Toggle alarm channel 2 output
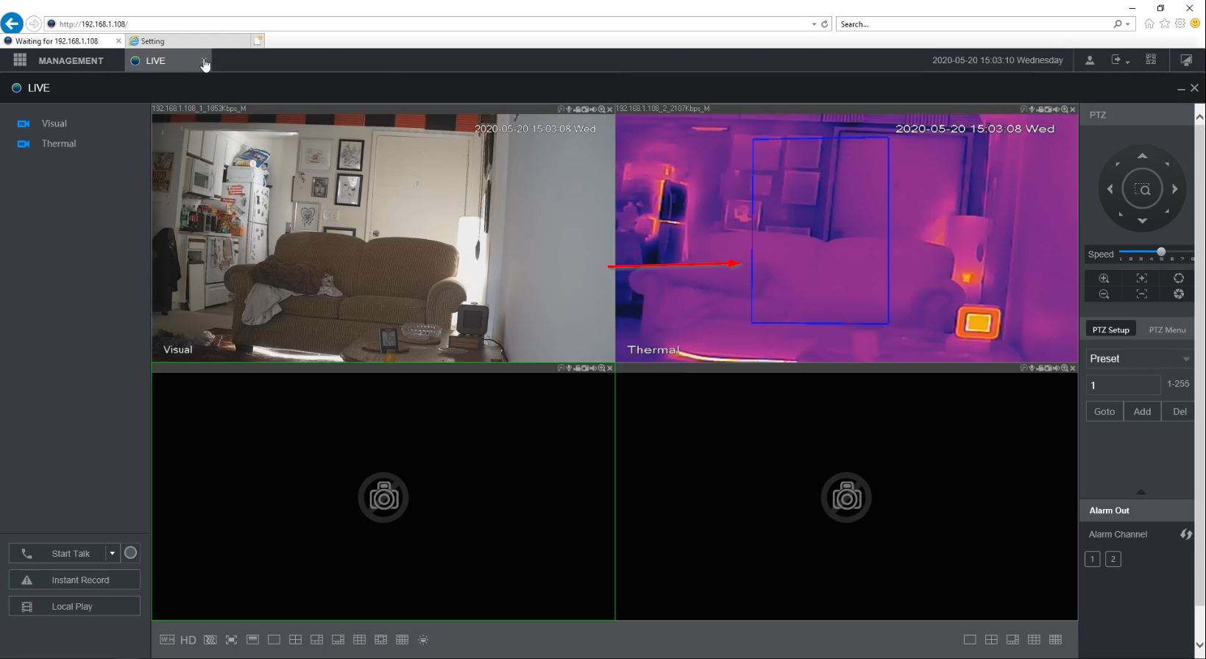This screenshot has height=659, width=1206. click(1113, 559)
